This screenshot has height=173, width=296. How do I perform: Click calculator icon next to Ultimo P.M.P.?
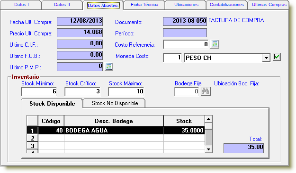point(109,66)
